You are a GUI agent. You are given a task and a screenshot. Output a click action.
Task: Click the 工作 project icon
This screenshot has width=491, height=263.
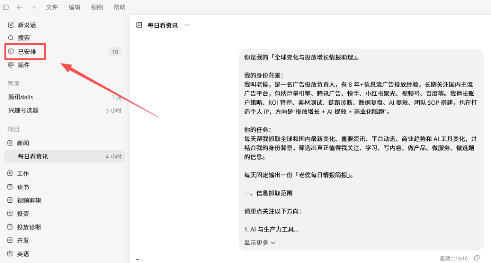pos(10,173)
